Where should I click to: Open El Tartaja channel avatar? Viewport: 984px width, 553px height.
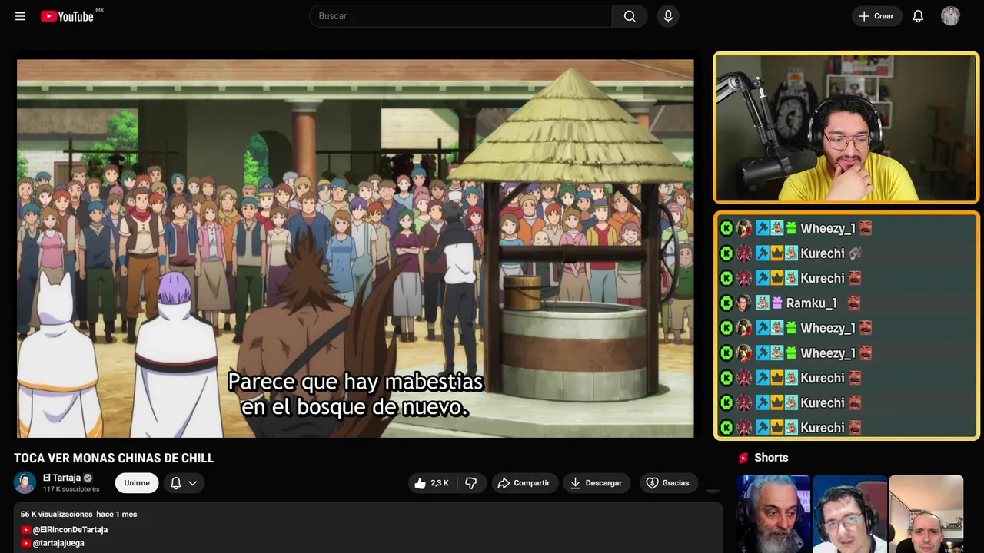click(x=25, y=482)
